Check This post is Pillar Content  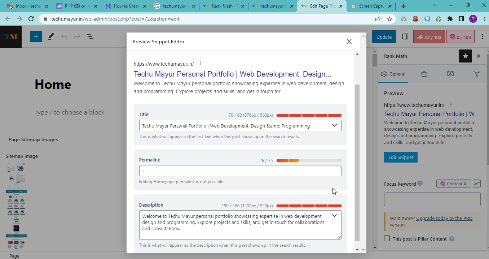click(387, 238)
